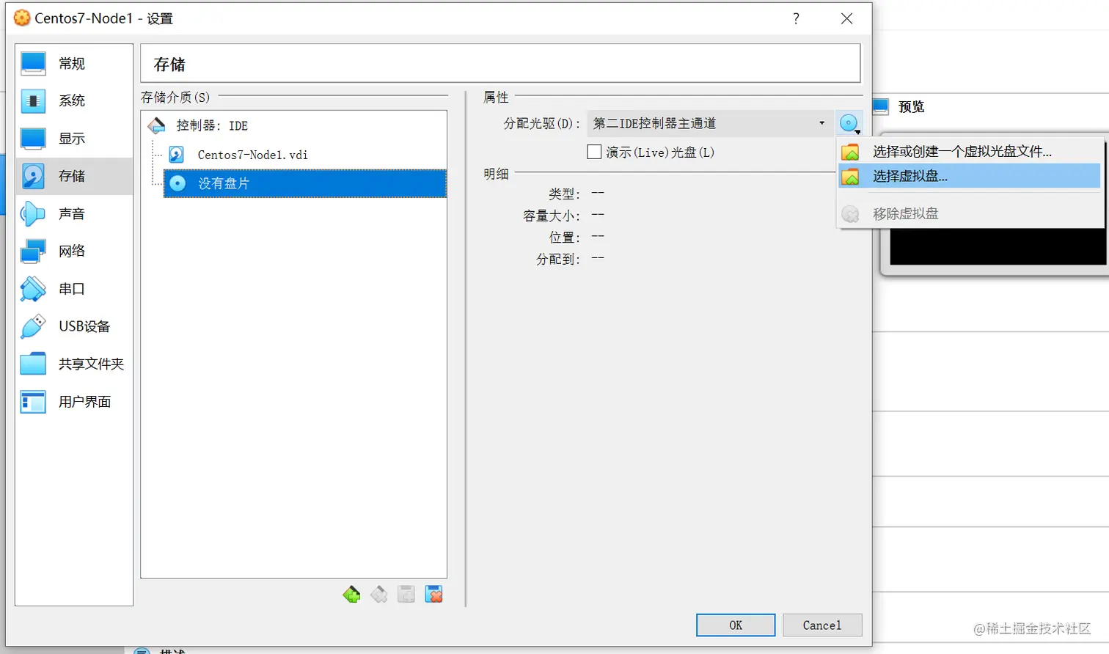
Task: Click the optical disc icon beside 没有盘片
Action: pyautogui.click(x=177, y=183)
